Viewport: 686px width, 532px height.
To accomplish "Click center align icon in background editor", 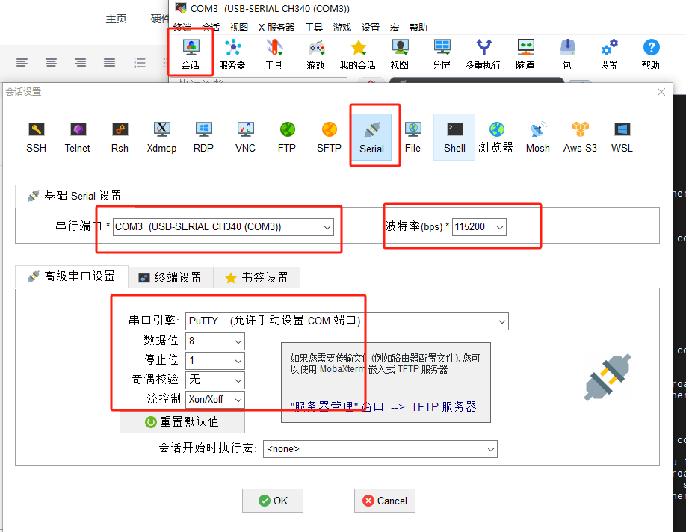I will (x=51, y=63).
